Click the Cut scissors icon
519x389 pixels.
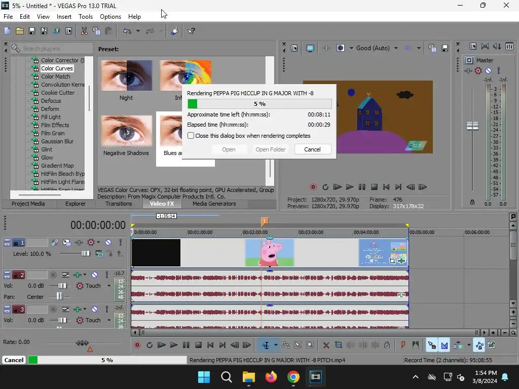pyautogui.click(x=84, y=31)
